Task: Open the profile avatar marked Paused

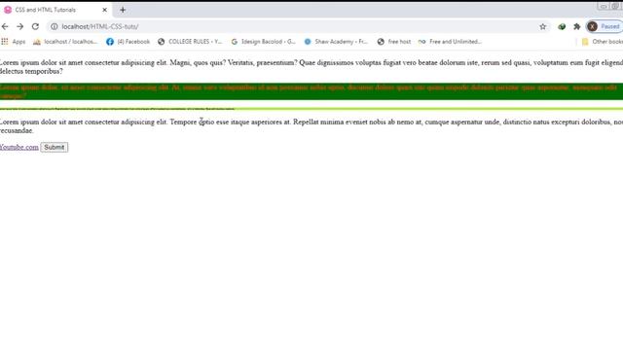Action: click(x=605, y=26)
